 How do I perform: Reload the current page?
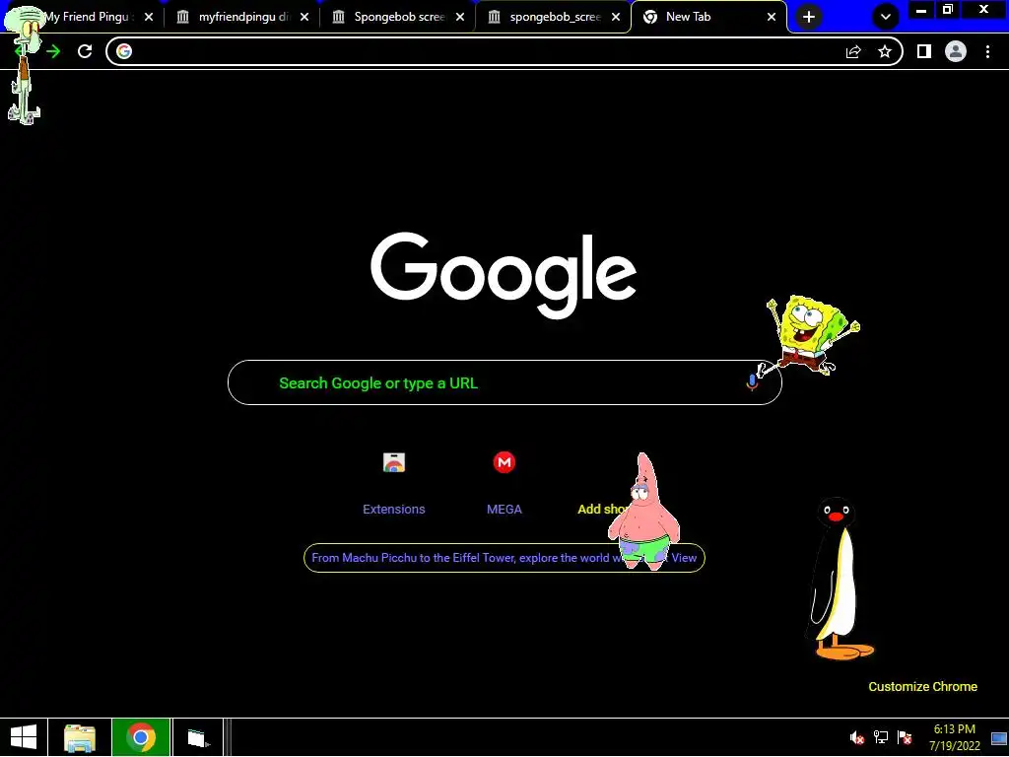(x=85, y=51)
